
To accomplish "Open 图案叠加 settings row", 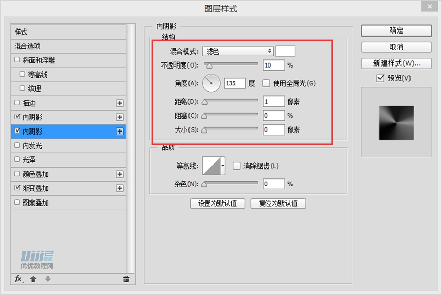I will (x=68, y=203).
